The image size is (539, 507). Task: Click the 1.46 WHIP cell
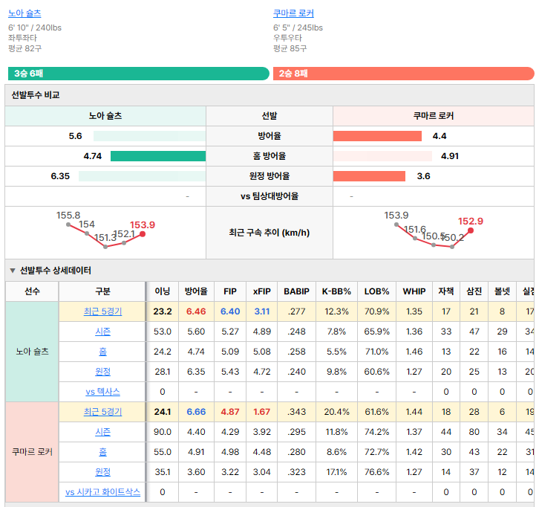(414, 352)
